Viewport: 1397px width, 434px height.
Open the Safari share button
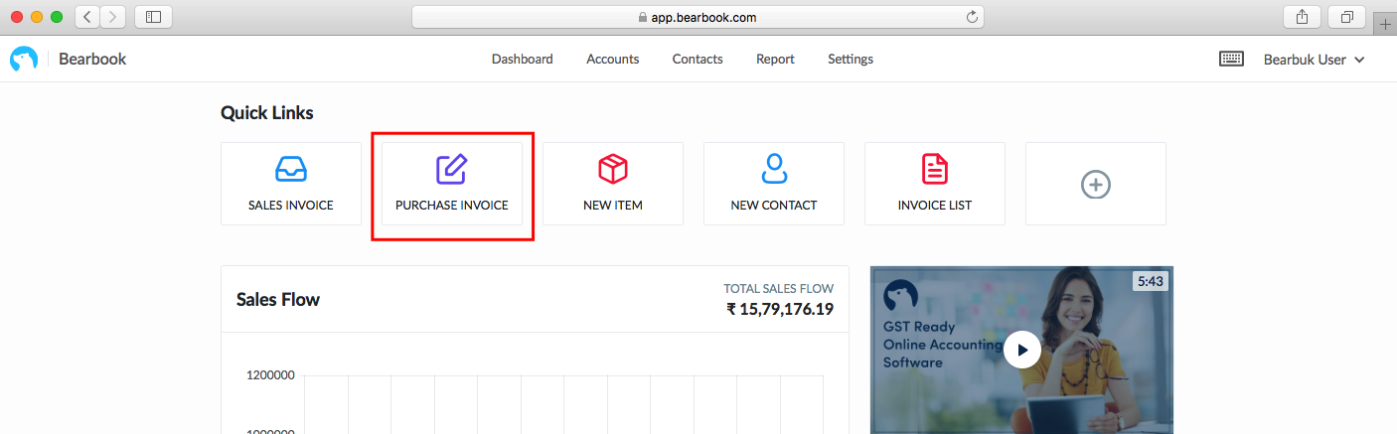pos(1302,17)
